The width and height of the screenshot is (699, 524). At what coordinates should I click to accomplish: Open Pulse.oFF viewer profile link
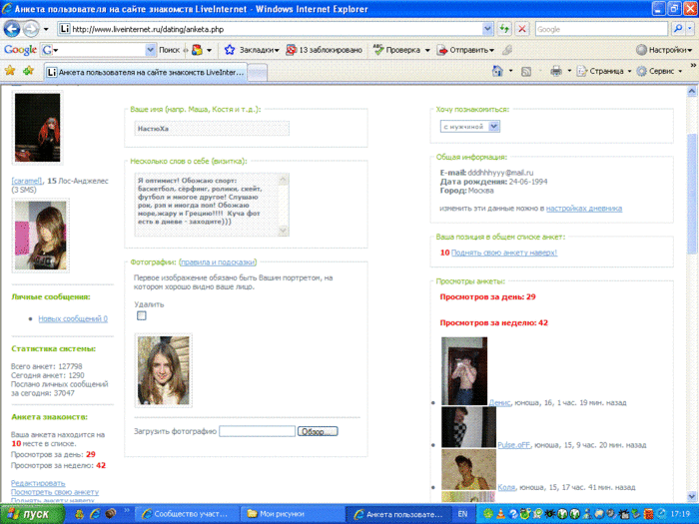[514, 445]
